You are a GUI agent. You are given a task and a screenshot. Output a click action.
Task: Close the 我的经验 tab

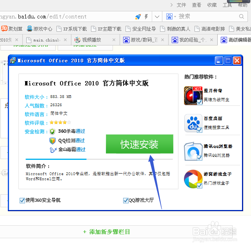pos(211,40)
